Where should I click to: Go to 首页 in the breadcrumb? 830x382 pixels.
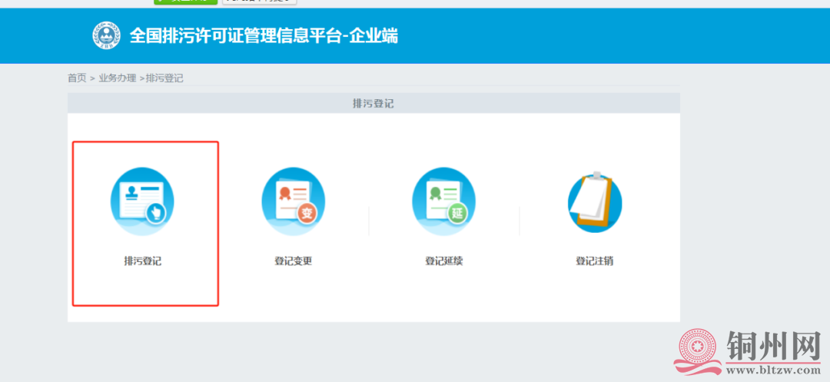77,78
